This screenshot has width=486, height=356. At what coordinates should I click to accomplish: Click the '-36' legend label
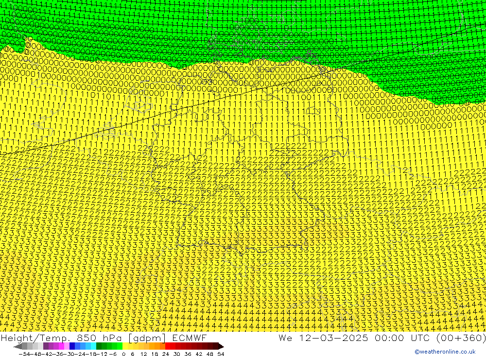pyautogui.click(x=59, y=354)
